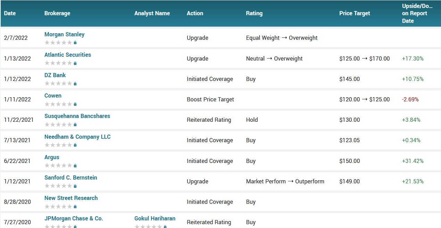The height and width of the screenshot is (228, 441).
Task: Open analyst Gokul Hariharan's profile link
Action: pos(155,218)
